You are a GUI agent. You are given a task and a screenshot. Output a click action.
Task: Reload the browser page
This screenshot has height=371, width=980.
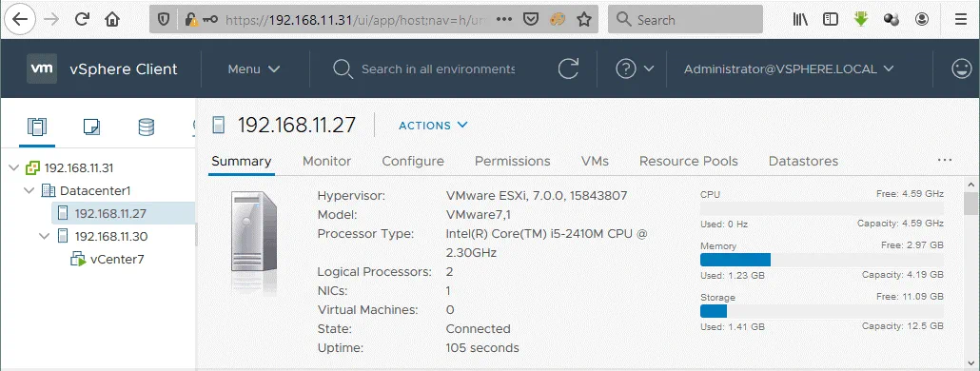[82, 19]
